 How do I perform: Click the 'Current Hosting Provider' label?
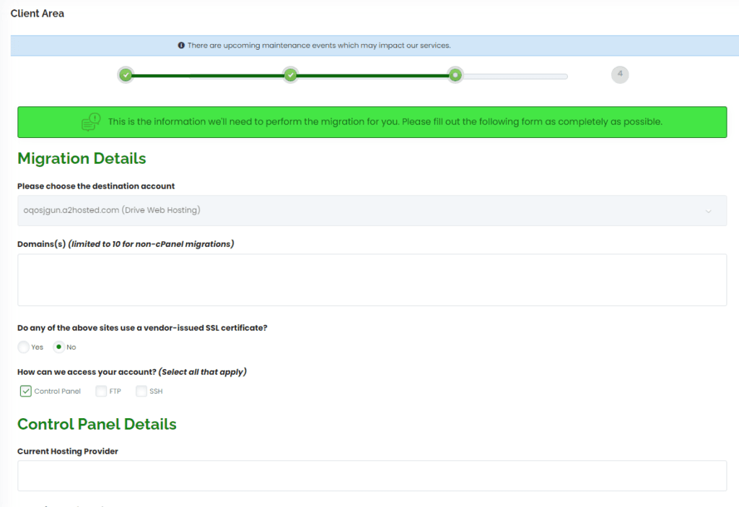click(67, 451)
